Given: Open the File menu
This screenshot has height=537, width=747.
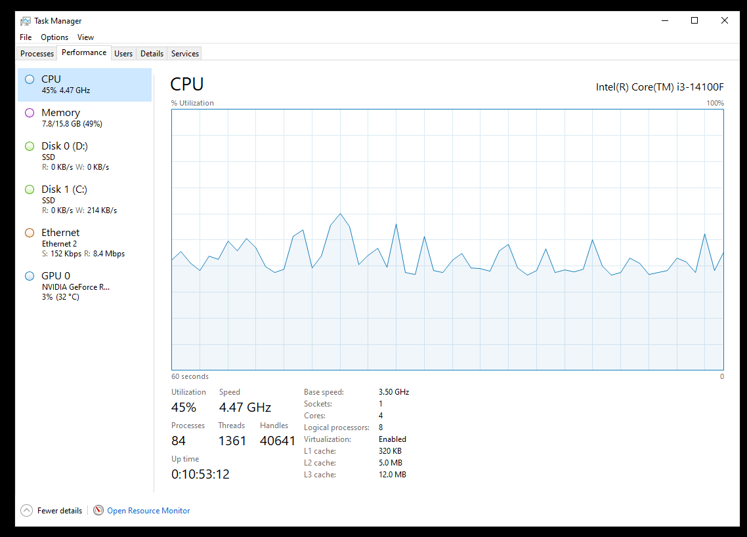Looking at the screenshot, I should [26, 37].
